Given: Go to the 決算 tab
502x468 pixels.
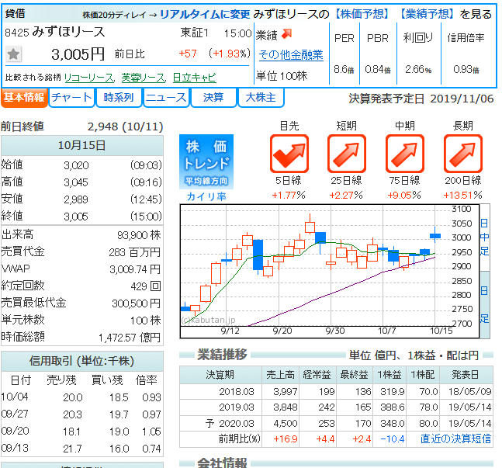Looking at the screenshot, I should [x=213, y=98].
